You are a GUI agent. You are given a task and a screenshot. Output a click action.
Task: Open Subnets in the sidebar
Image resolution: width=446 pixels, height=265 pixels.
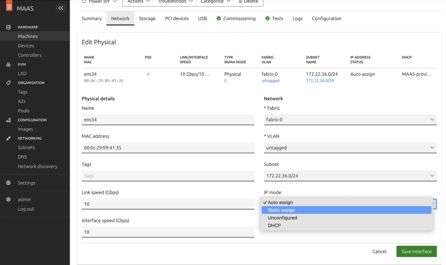(27, 147)
